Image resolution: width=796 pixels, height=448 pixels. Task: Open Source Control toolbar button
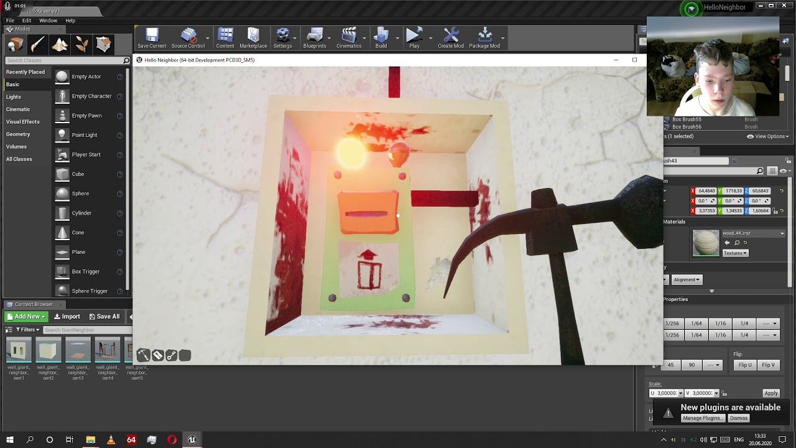[x=188, y=38]
